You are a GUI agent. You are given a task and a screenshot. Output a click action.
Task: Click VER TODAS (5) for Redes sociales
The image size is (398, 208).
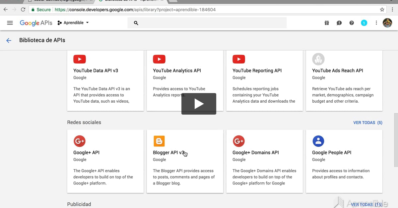(x=368, y=123)
